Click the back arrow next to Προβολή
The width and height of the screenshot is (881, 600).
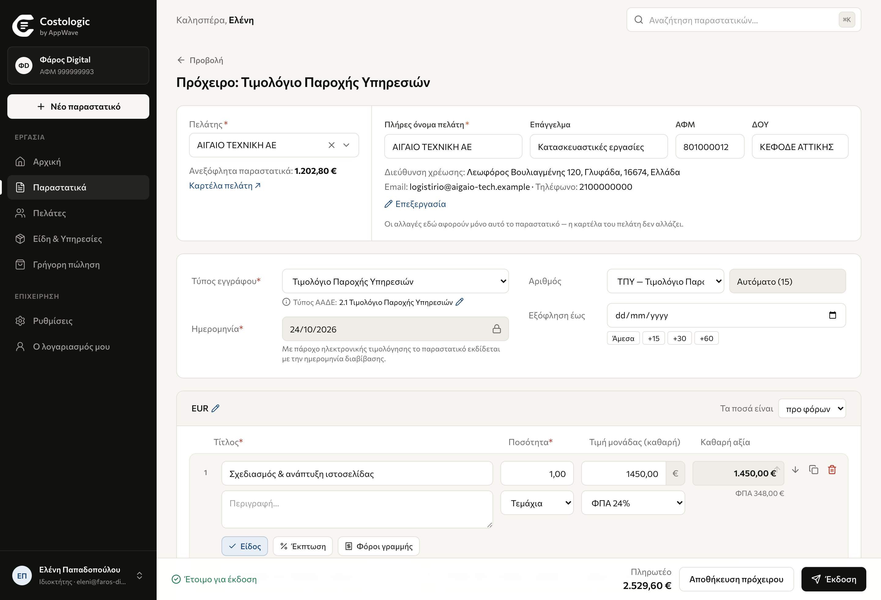pos(181,60)
